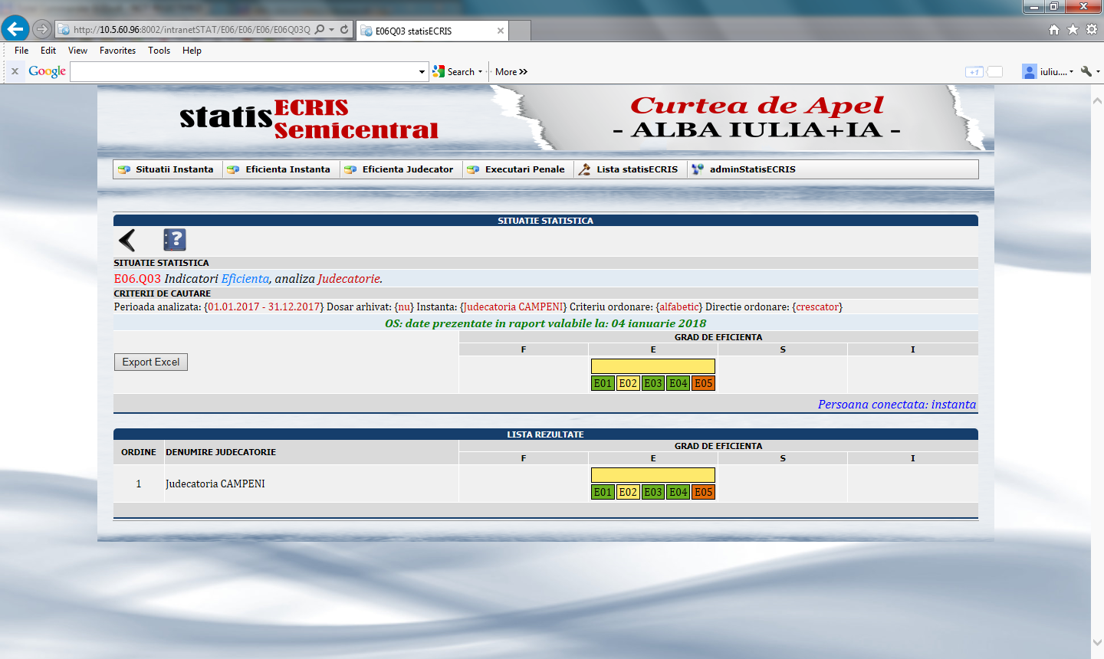
Task: Open the Help menu
Action: point(192,51)
